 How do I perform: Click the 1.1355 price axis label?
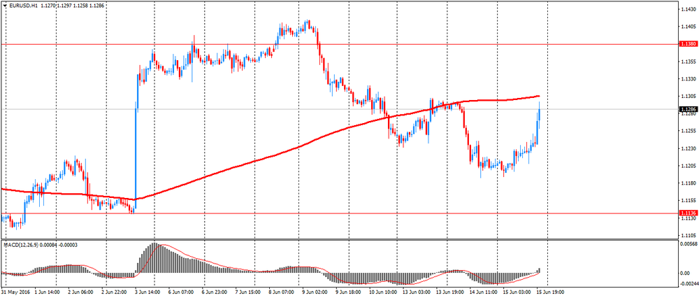pyautogui.click(x=687, y=61)
